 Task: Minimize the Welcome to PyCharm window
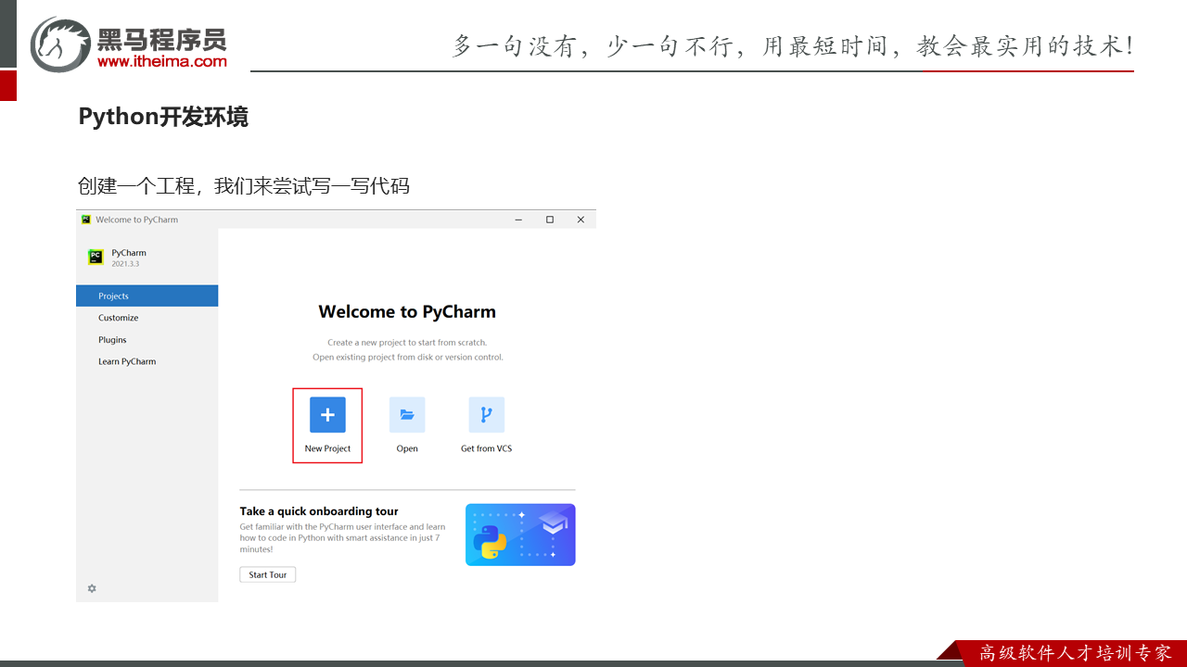(x=518, y=220)
